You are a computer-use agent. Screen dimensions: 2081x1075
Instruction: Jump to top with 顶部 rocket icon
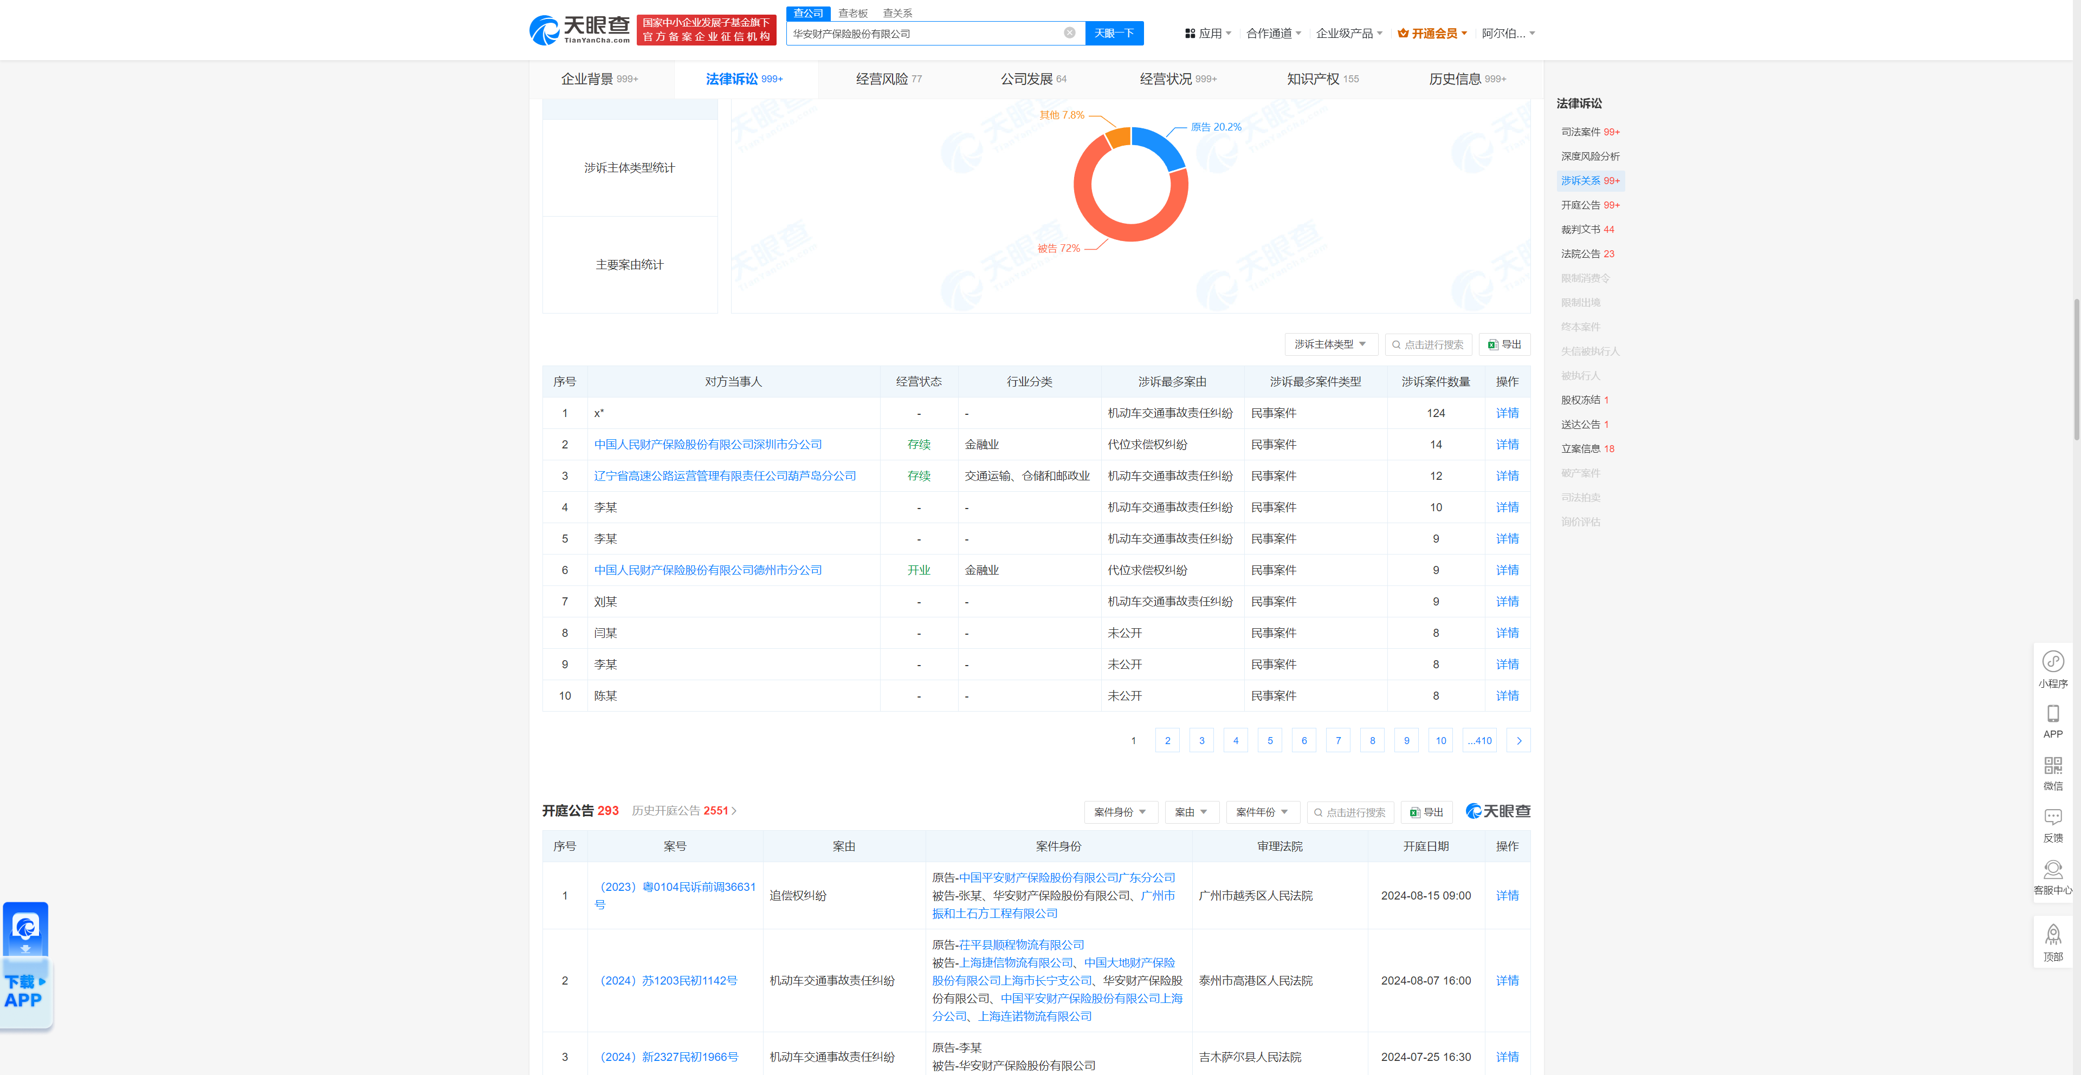tap(2053, 935)
